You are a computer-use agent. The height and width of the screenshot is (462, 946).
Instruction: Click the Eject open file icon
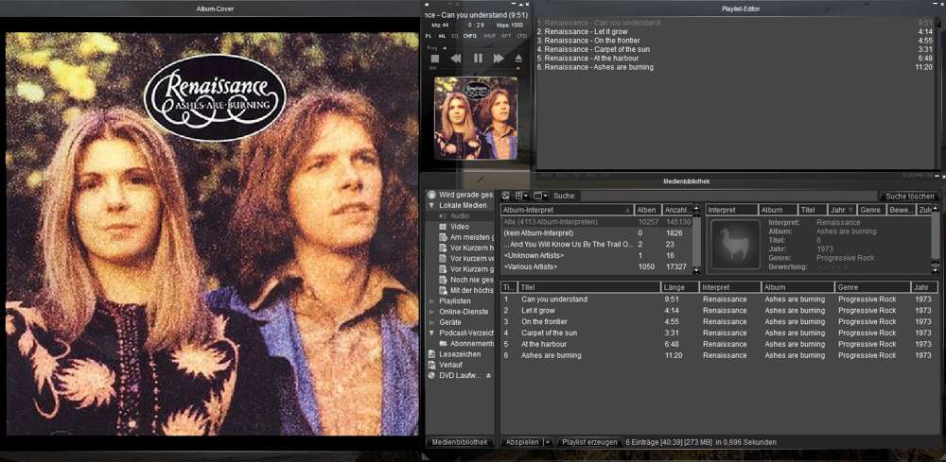click(518, 59)
